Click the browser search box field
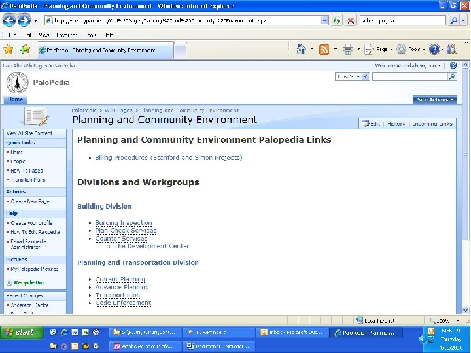Viewport: 471px width, 353px height. (x=402, y=20)
